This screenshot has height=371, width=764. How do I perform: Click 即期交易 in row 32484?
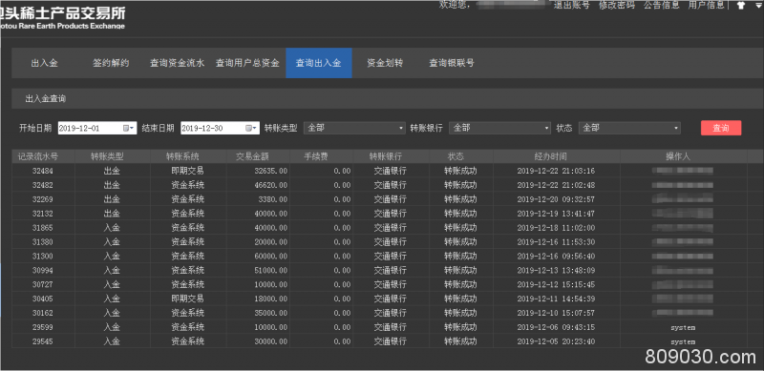click(187, 171)
